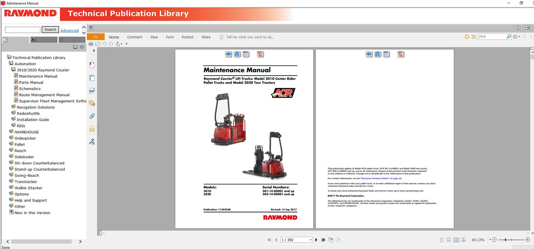534x249 pixels.
Task: Switch to continuous page view
Action: click(449, 240)
